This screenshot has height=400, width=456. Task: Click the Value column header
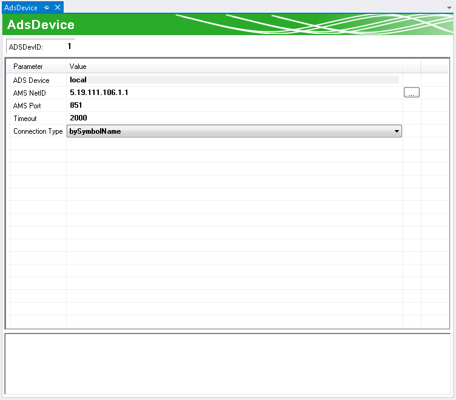coord(78,67)
